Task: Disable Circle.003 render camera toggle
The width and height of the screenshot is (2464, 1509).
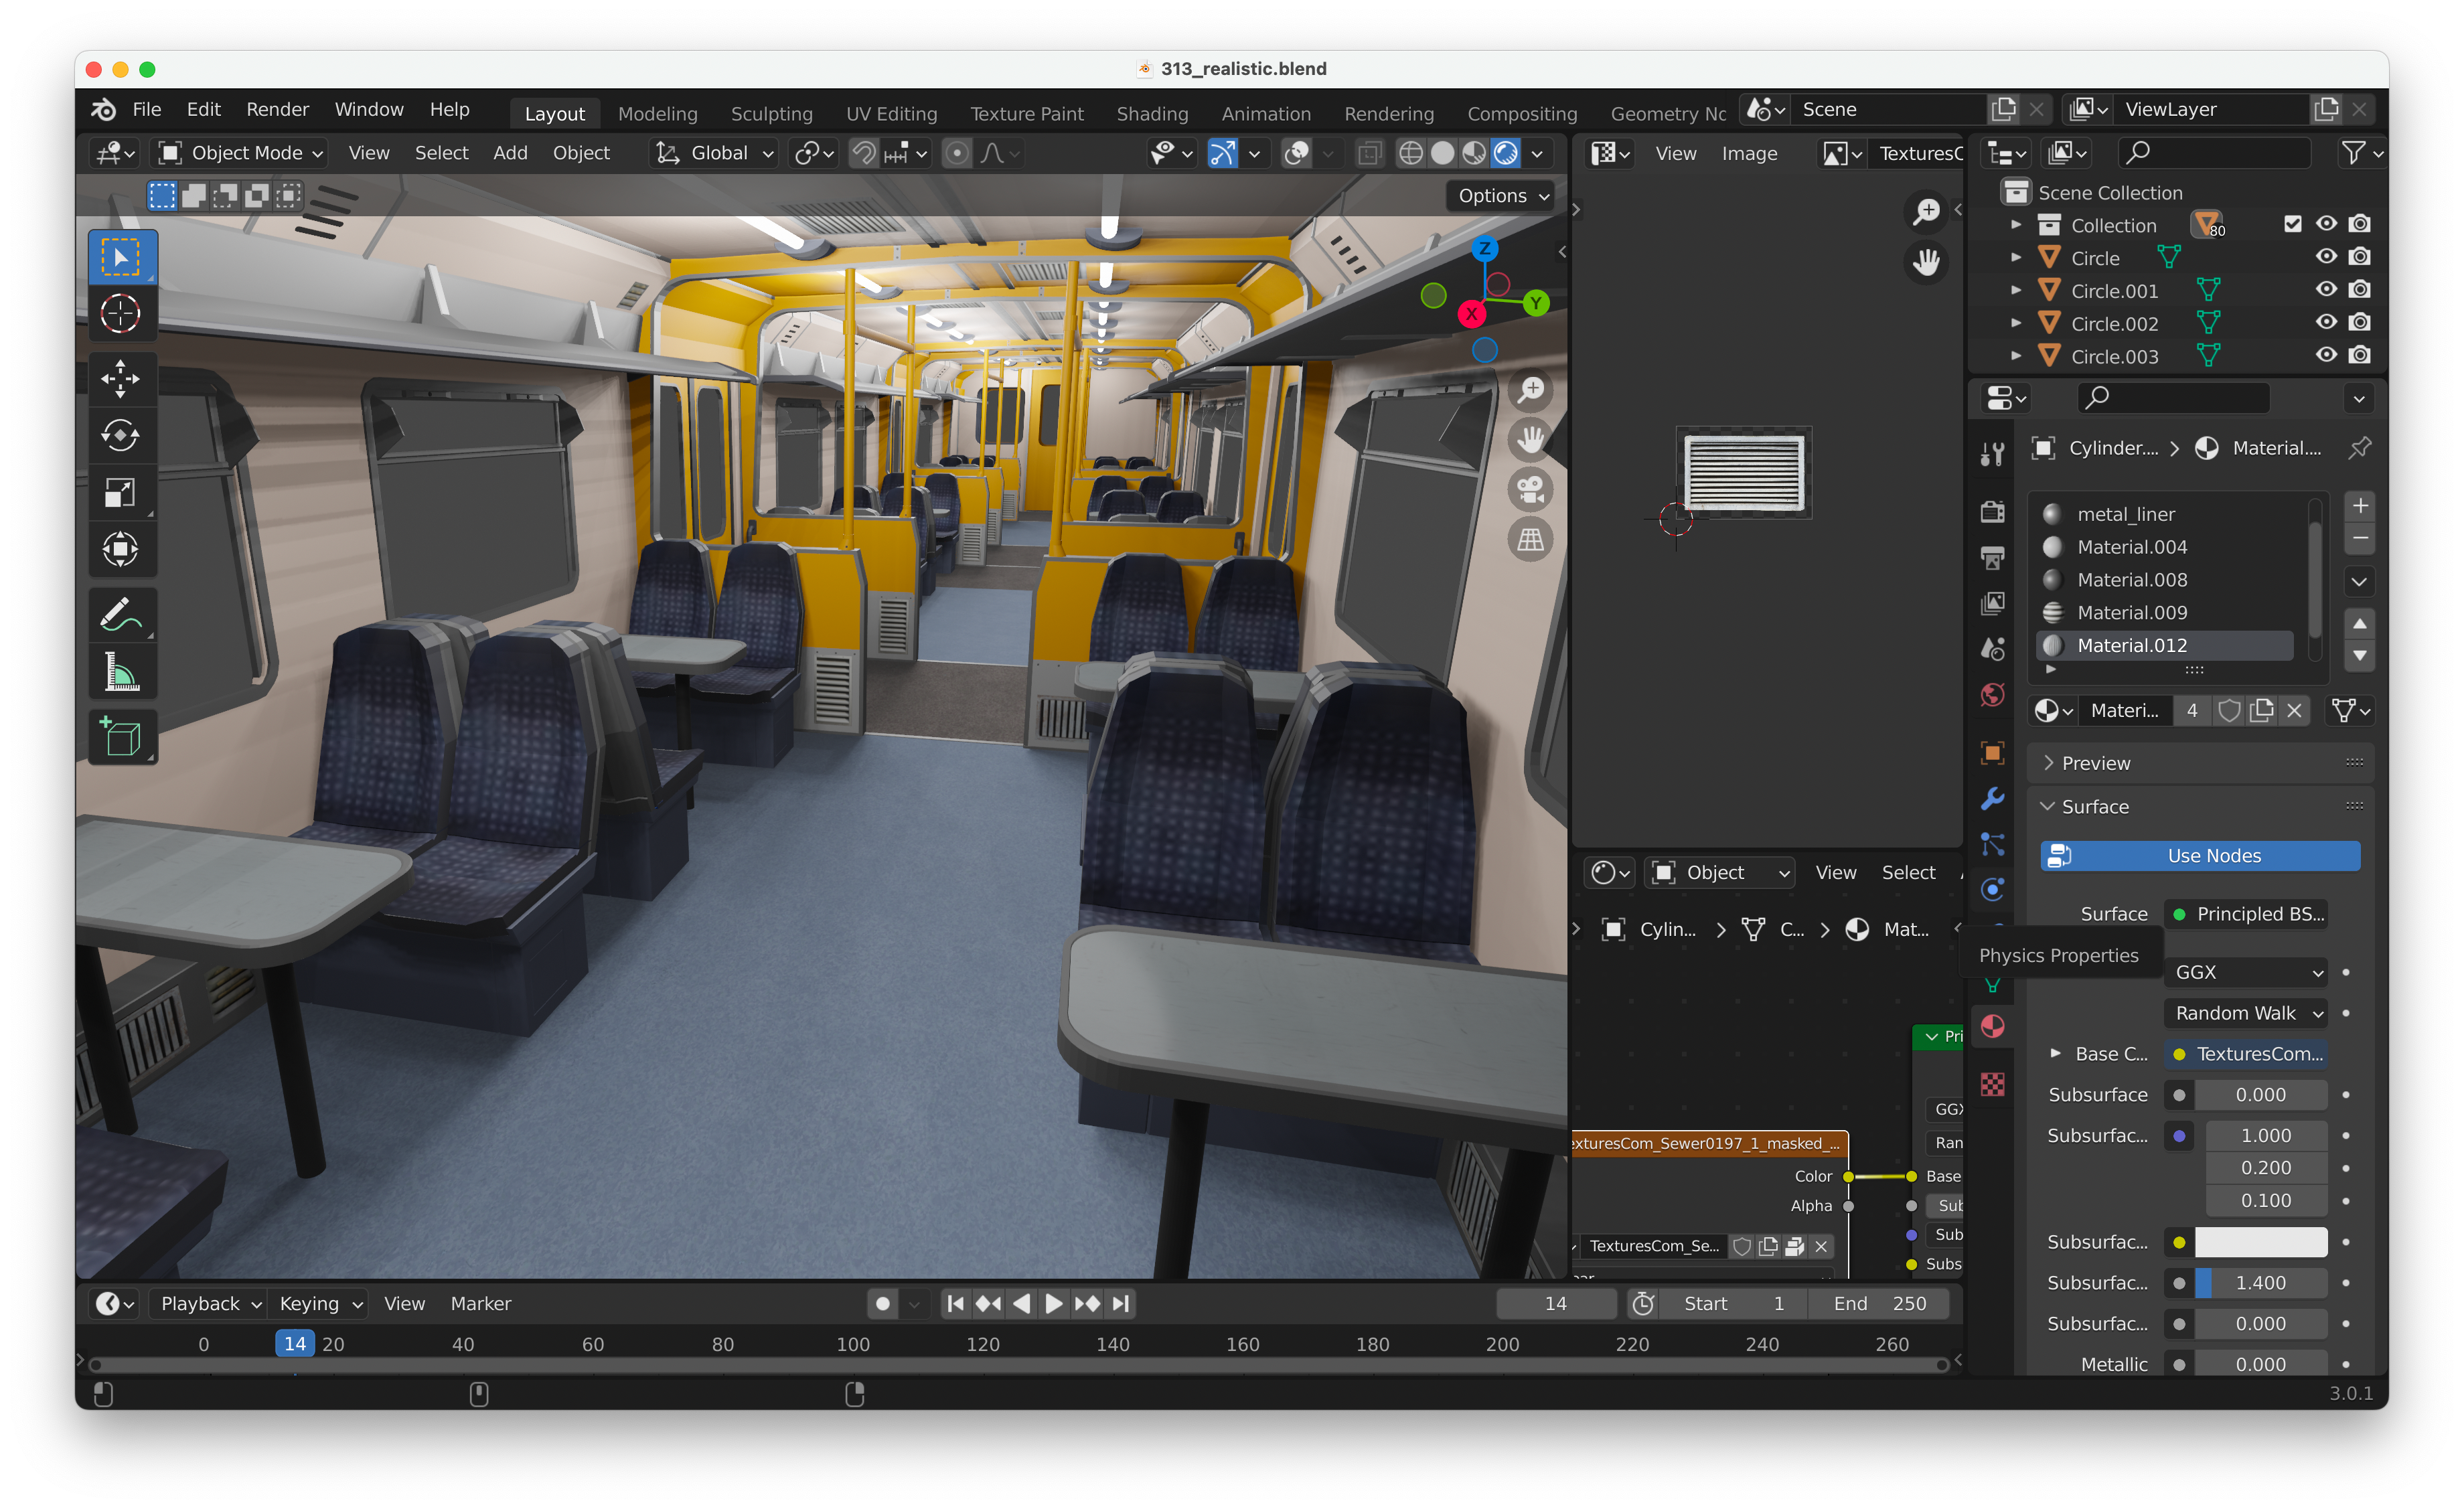Action: click(2360, 355)
